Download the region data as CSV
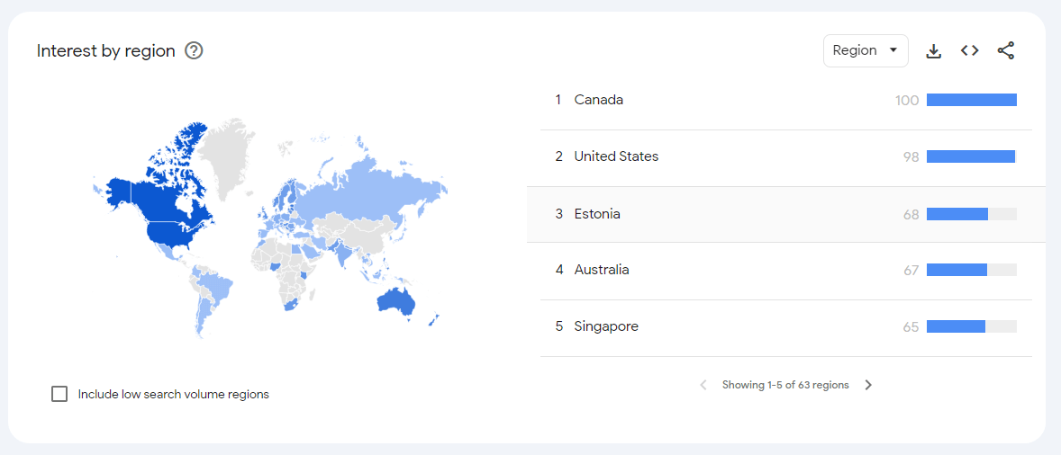 (934, 51)
